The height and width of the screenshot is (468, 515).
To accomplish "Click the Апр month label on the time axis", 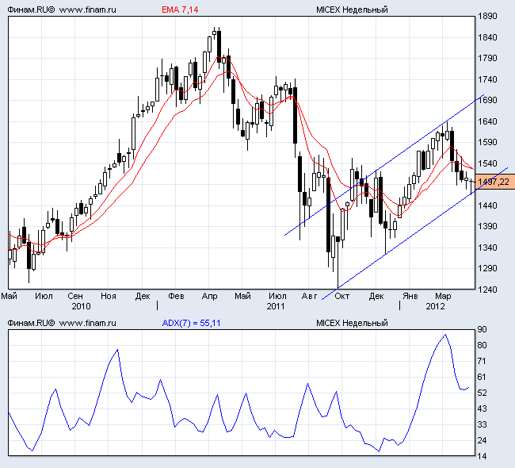I will 209,296.
